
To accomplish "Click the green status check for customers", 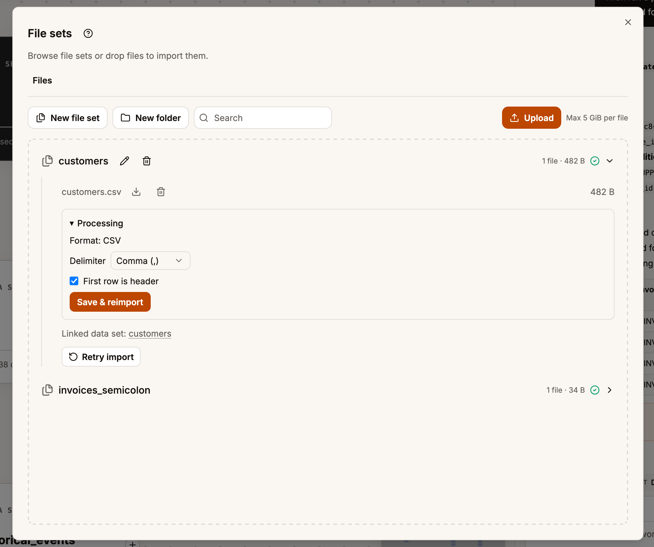I will [x=595, y=161].
